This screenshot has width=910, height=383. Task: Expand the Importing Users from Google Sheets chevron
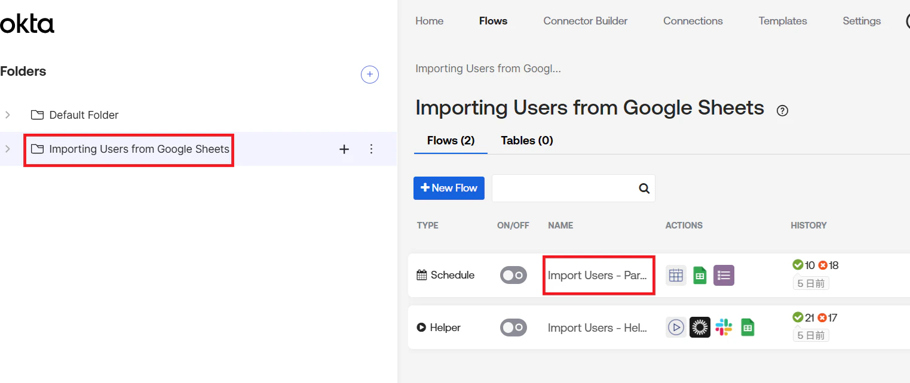click(x=8, y=149)
